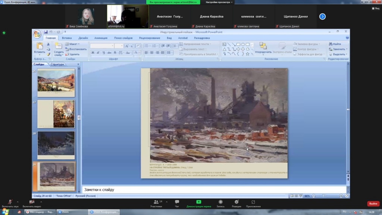The height and width of the screenshot is (215, 382).
Task: Switch to the Показ слайдов tab
Action: tap(123, 38)
